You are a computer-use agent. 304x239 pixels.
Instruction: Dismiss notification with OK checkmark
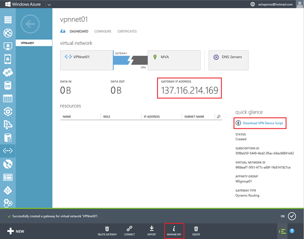click(x=292, y=216)
